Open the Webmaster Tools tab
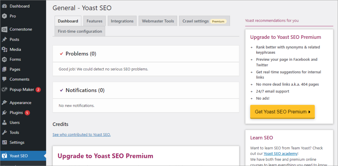The height and width of the screenshot is (166, 338). [x=158, y=21]
